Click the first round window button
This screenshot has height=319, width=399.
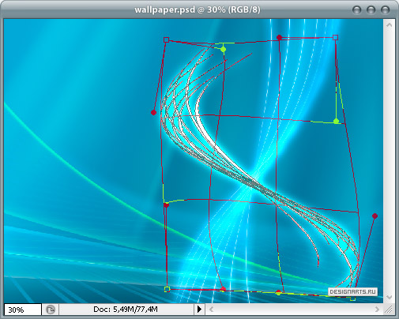tap(357, 10)
